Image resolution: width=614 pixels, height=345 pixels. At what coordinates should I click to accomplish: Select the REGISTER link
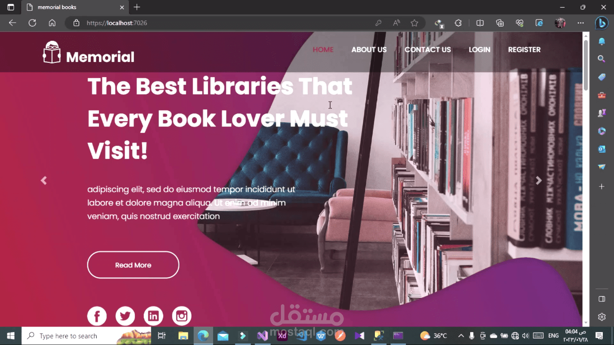pos(524,49)
